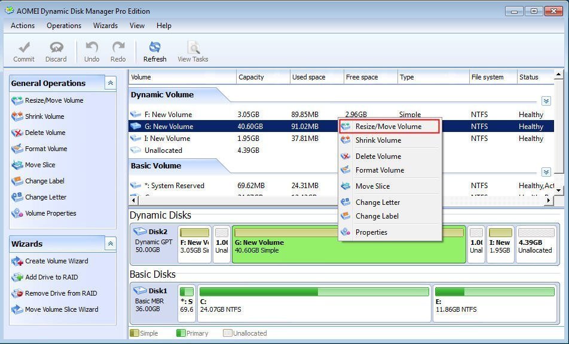This screenshot has width=569, height=344.
Task: Open the Help menu
Action: (164, 26)
